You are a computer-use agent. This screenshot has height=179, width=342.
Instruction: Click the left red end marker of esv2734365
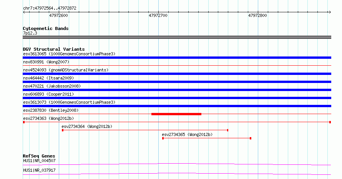163,138
